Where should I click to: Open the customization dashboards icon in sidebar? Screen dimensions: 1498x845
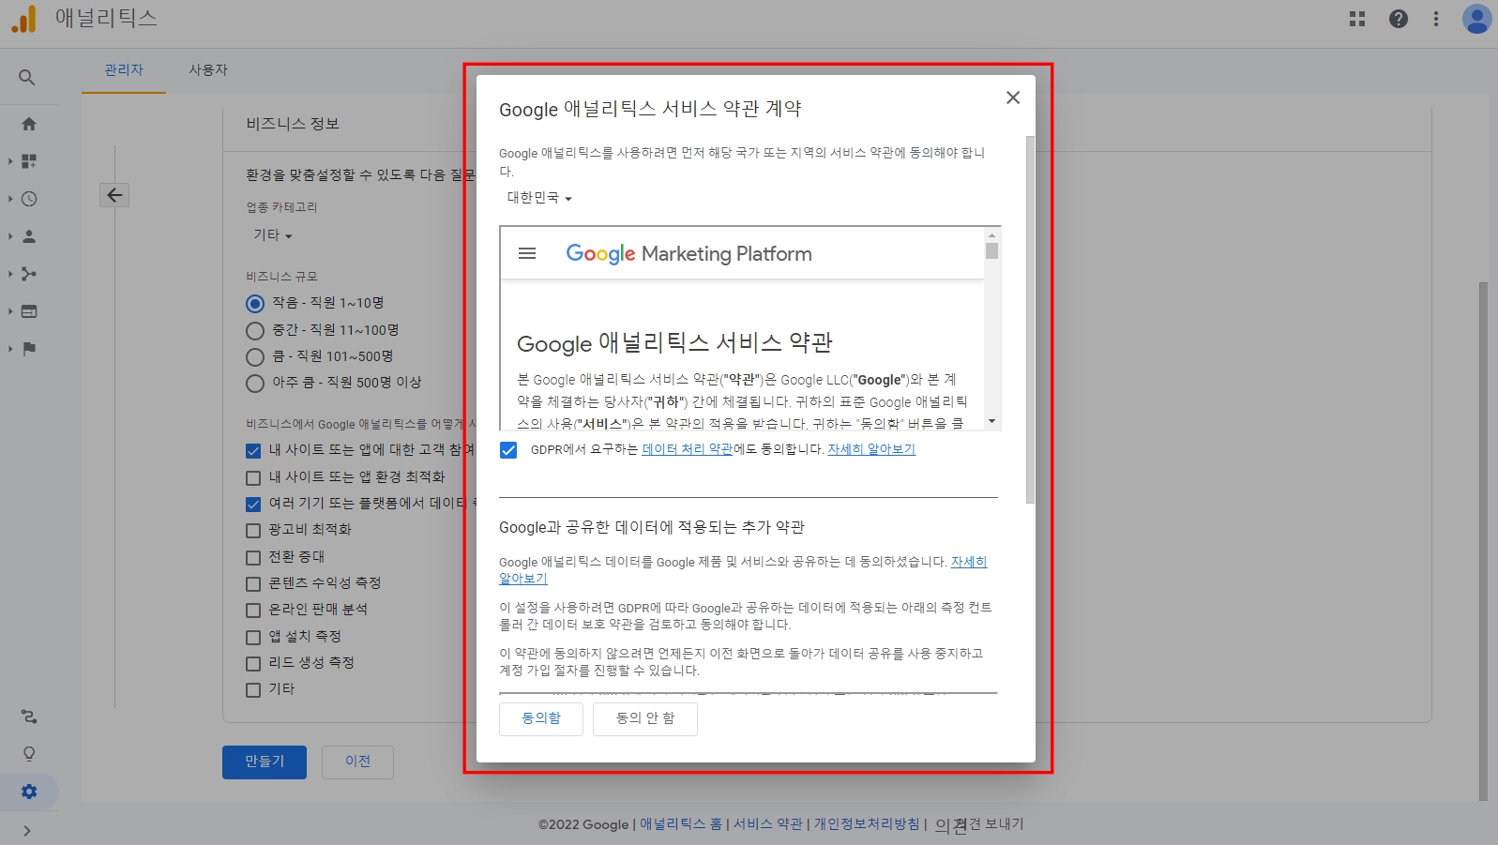[x=29, y=161]
